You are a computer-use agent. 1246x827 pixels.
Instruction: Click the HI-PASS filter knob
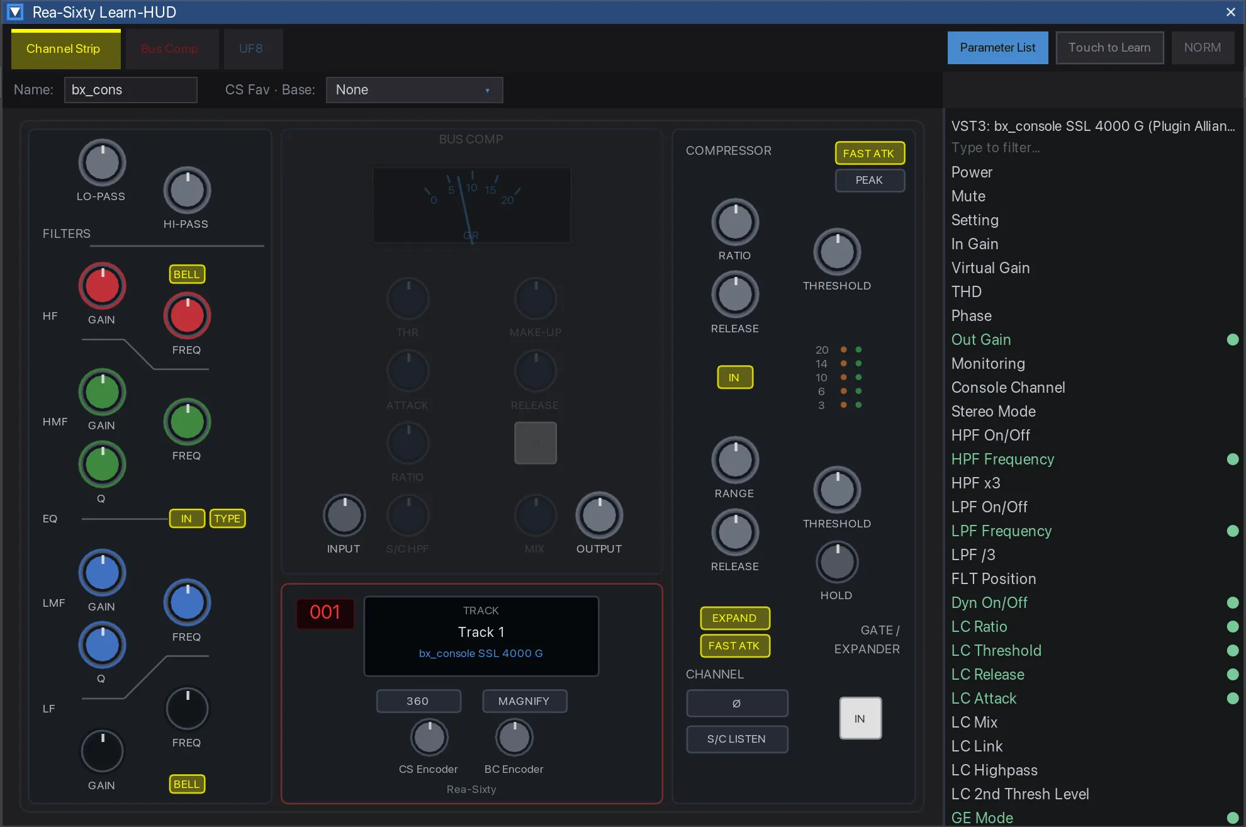click(x=187, y=190)
